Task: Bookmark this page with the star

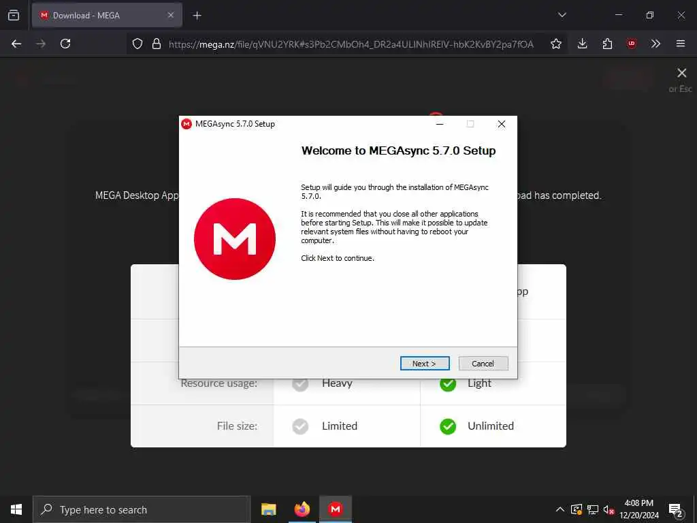Action: click(555, 44)
